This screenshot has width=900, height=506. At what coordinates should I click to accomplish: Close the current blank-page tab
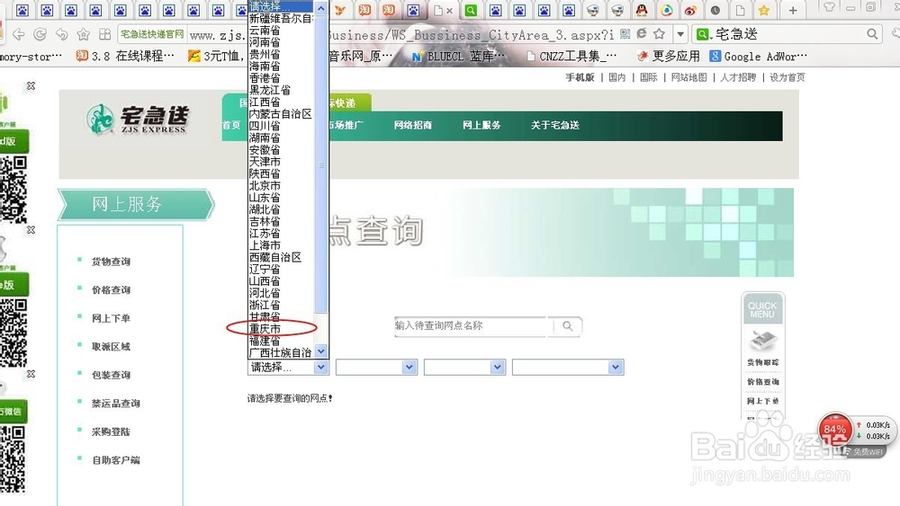(449, 10)
